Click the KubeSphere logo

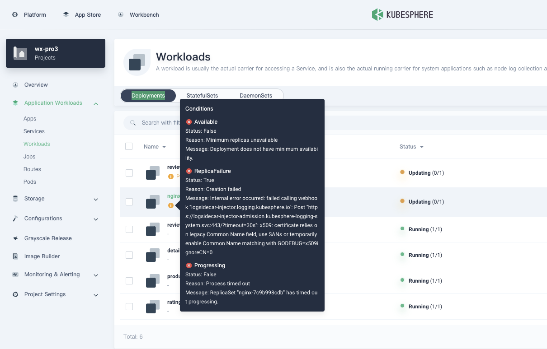[x=402, y=14]
